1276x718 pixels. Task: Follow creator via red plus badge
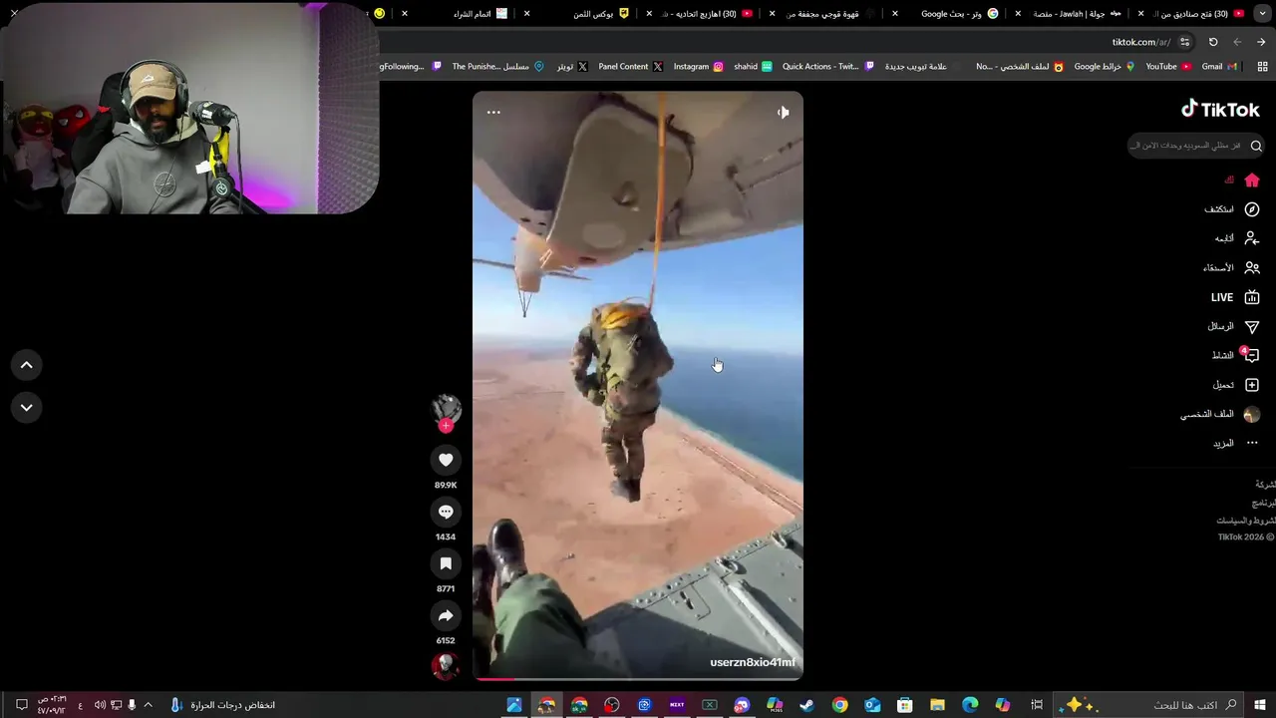(446, 426)
